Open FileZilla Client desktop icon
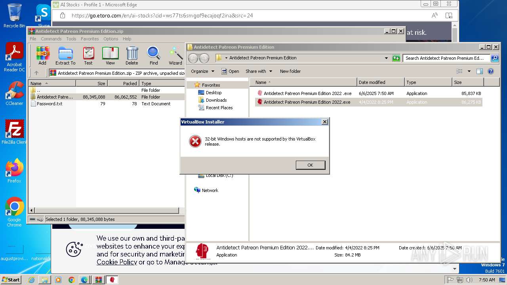This screenshot has width=507, height=285. coord(14,132)
